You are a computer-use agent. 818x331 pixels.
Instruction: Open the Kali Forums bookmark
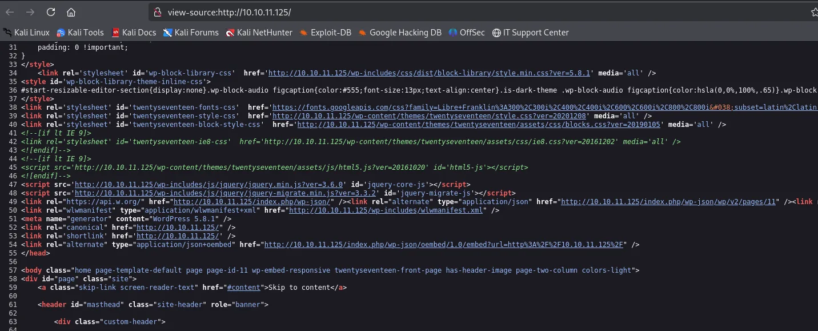point(191,33)
